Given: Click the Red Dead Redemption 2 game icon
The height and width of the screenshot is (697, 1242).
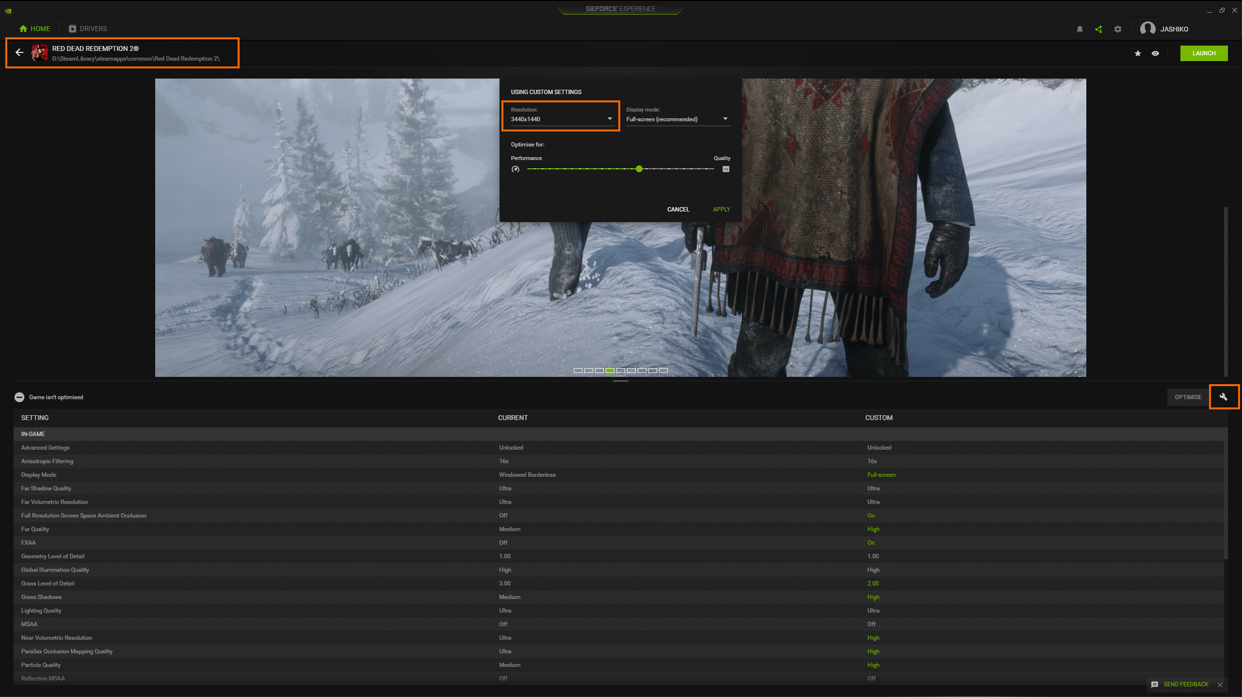Looking at the screenshot, I should coord(40,52).
